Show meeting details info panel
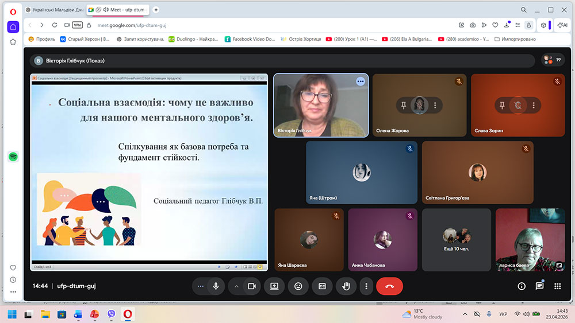The height and width of the screenshot is (323, 575). pos(522,286)
